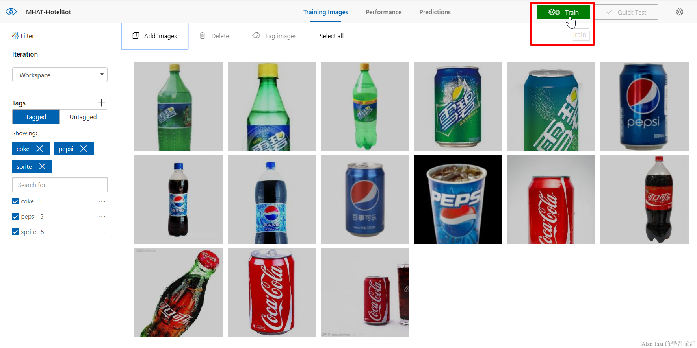Select the tilted glass Coke bottle image
Viewport: 697px width, 348px height.
click(178, 292)
